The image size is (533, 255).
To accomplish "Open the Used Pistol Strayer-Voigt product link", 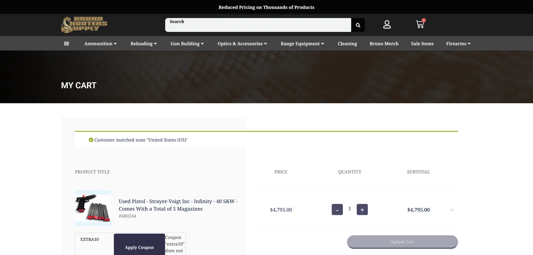I will (x=178, y=205).
